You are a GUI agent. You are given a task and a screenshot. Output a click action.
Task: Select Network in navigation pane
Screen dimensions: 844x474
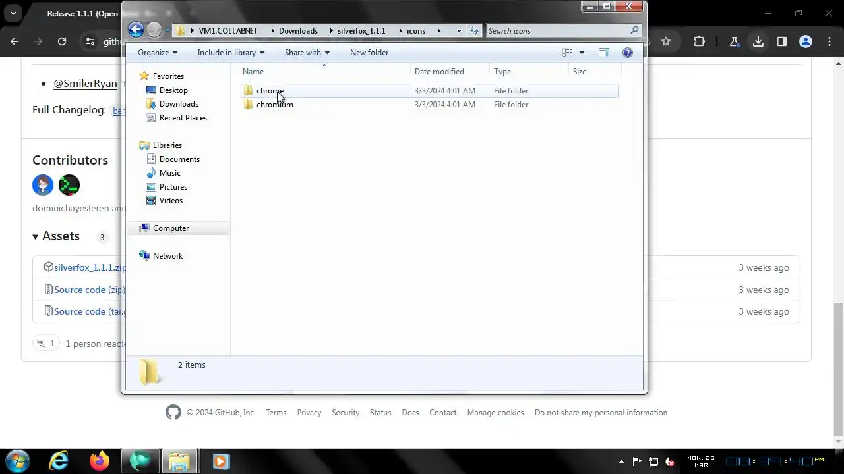[x=167, y=256]
